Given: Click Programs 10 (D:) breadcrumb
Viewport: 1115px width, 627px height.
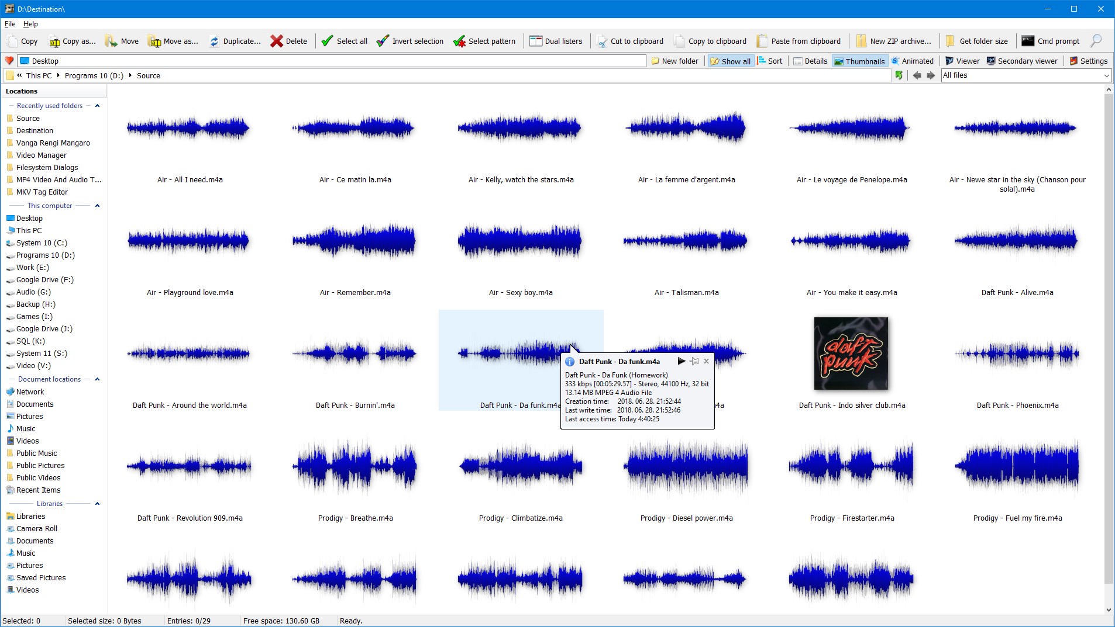Looking at the screenshot, I should coord(94,75).
